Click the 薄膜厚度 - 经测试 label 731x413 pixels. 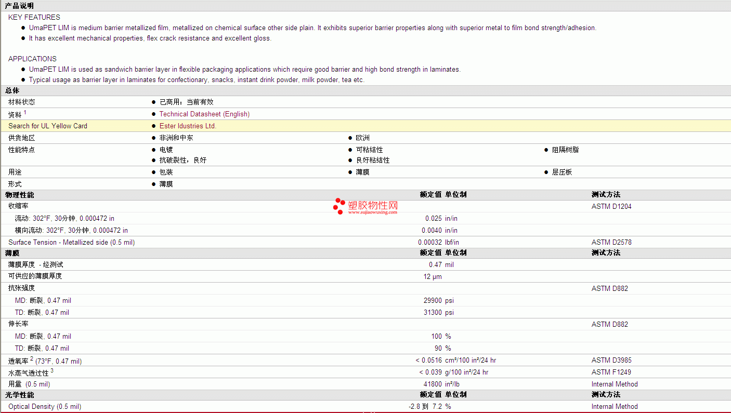pyautogui.click(x=36, y=265)
